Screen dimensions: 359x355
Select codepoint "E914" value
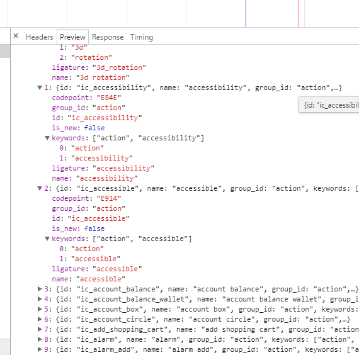click(x=109, y=198)
